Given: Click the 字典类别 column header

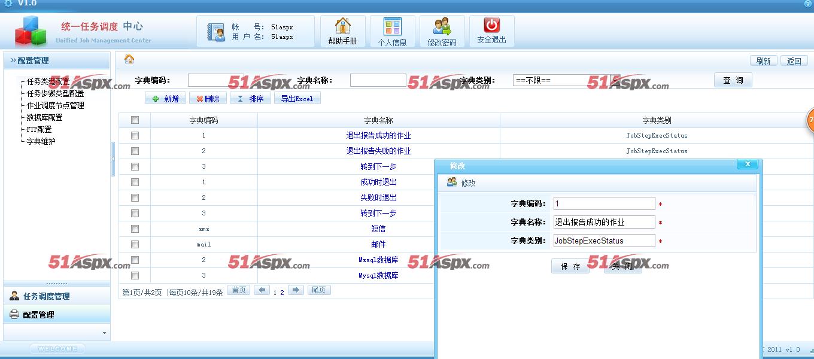Looking at the screenshot, I should (657, 120).
